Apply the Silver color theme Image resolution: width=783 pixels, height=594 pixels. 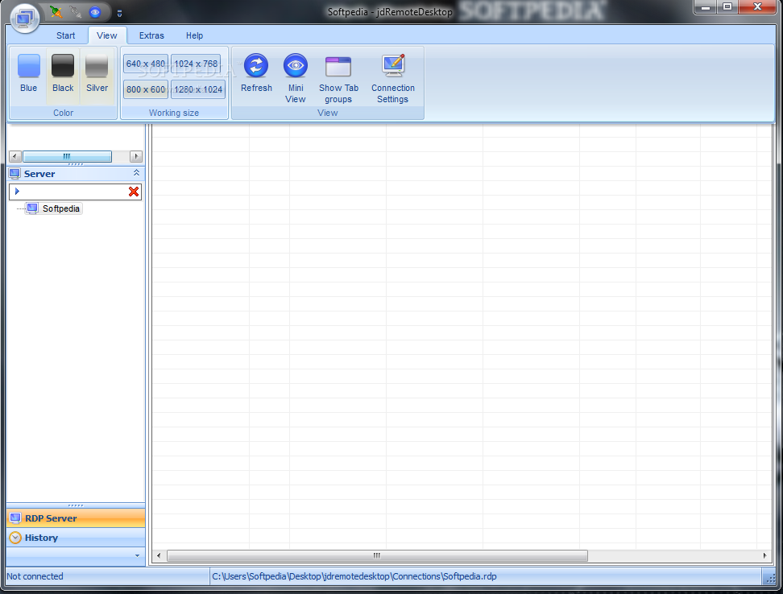coord(97,75)
